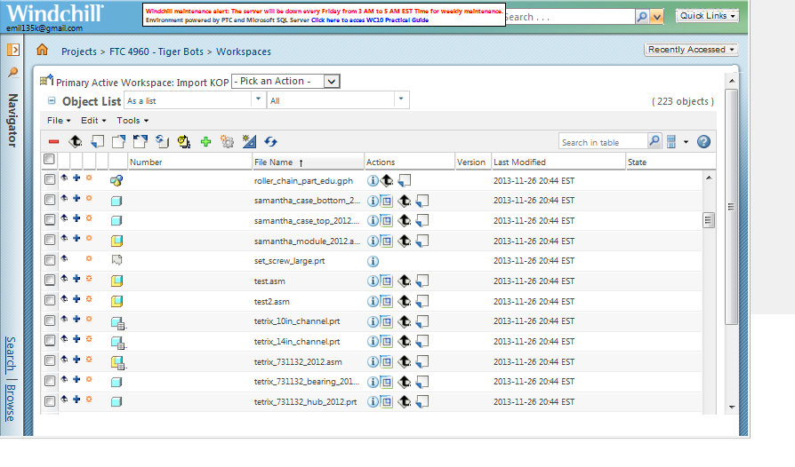Select checkbox for test.asm
This screenshot has height=467, width=795.
pyautogui.click(x=50, y=280)
